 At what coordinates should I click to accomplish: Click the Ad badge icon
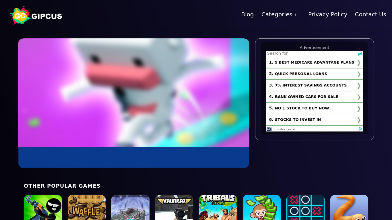click(269, 129)
